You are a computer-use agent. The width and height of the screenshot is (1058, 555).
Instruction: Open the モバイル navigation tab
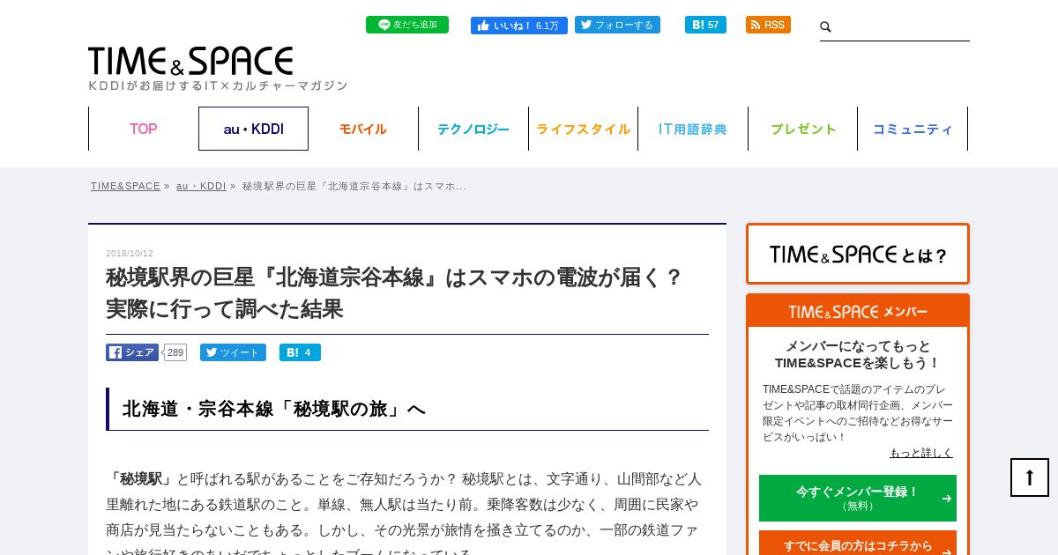pyautogui.click(x=363, y=129)
